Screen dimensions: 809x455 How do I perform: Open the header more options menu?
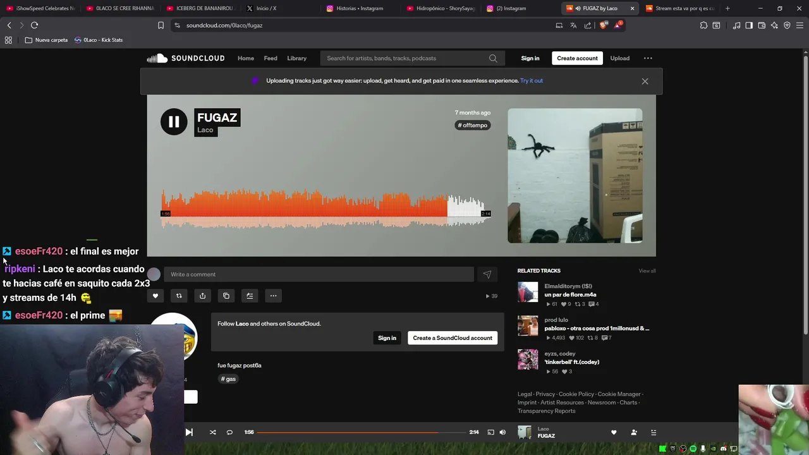point(648,58)
